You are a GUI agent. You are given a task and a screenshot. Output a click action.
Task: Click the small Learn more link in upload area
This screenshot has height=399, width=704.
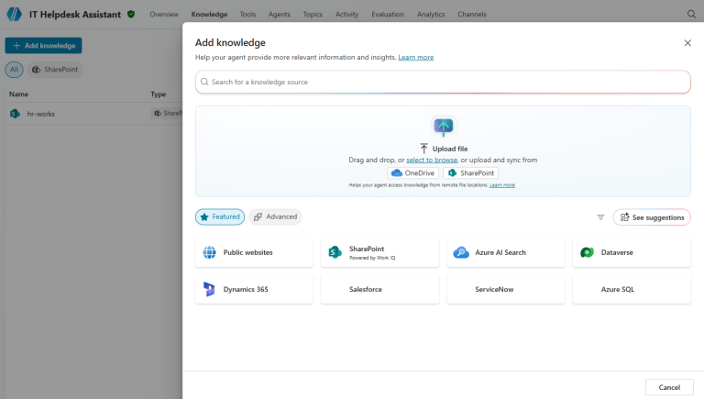(502, 185)
